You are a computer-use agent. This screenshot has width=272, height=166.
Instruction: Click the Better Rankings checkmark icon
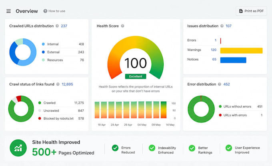coord(192,148)
